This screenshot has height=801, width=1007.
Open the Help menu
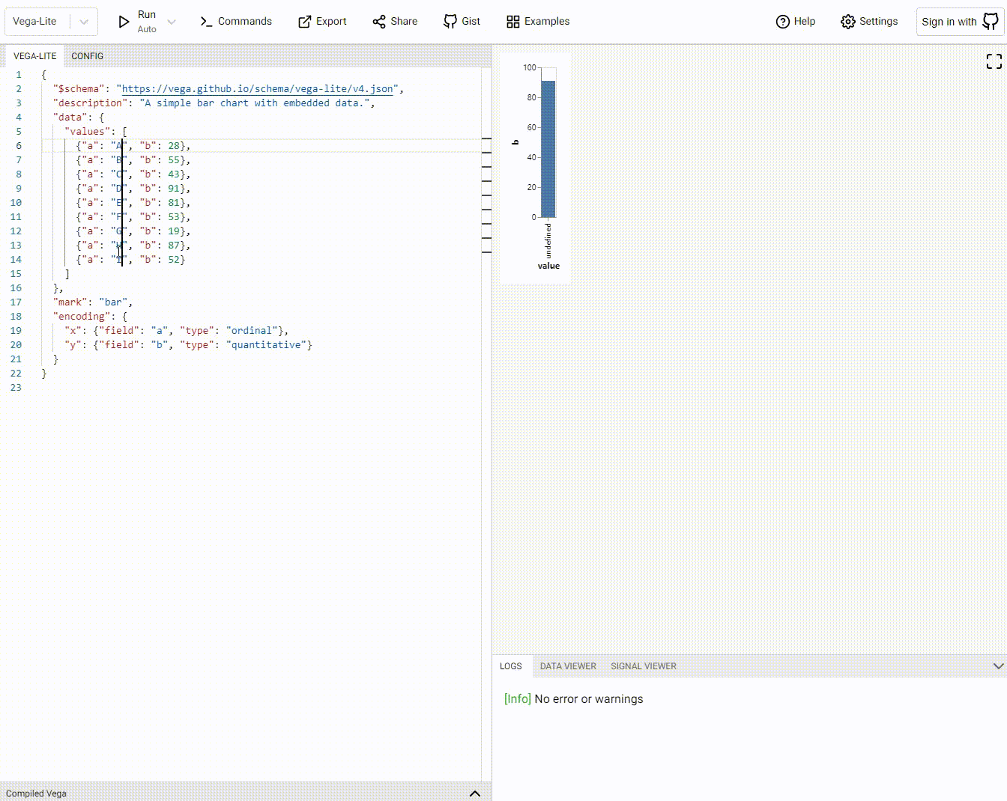click(795, 22)
